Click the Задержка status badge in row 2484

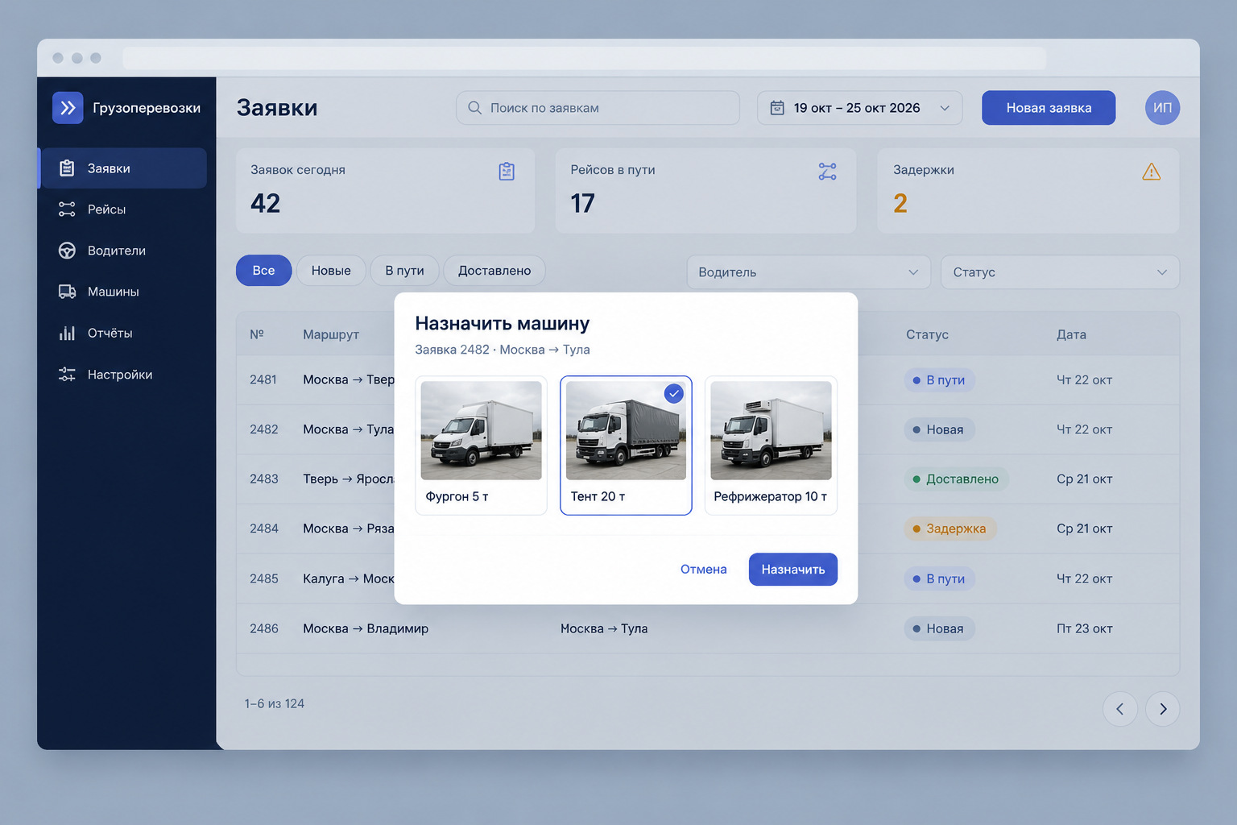(950, 529)
